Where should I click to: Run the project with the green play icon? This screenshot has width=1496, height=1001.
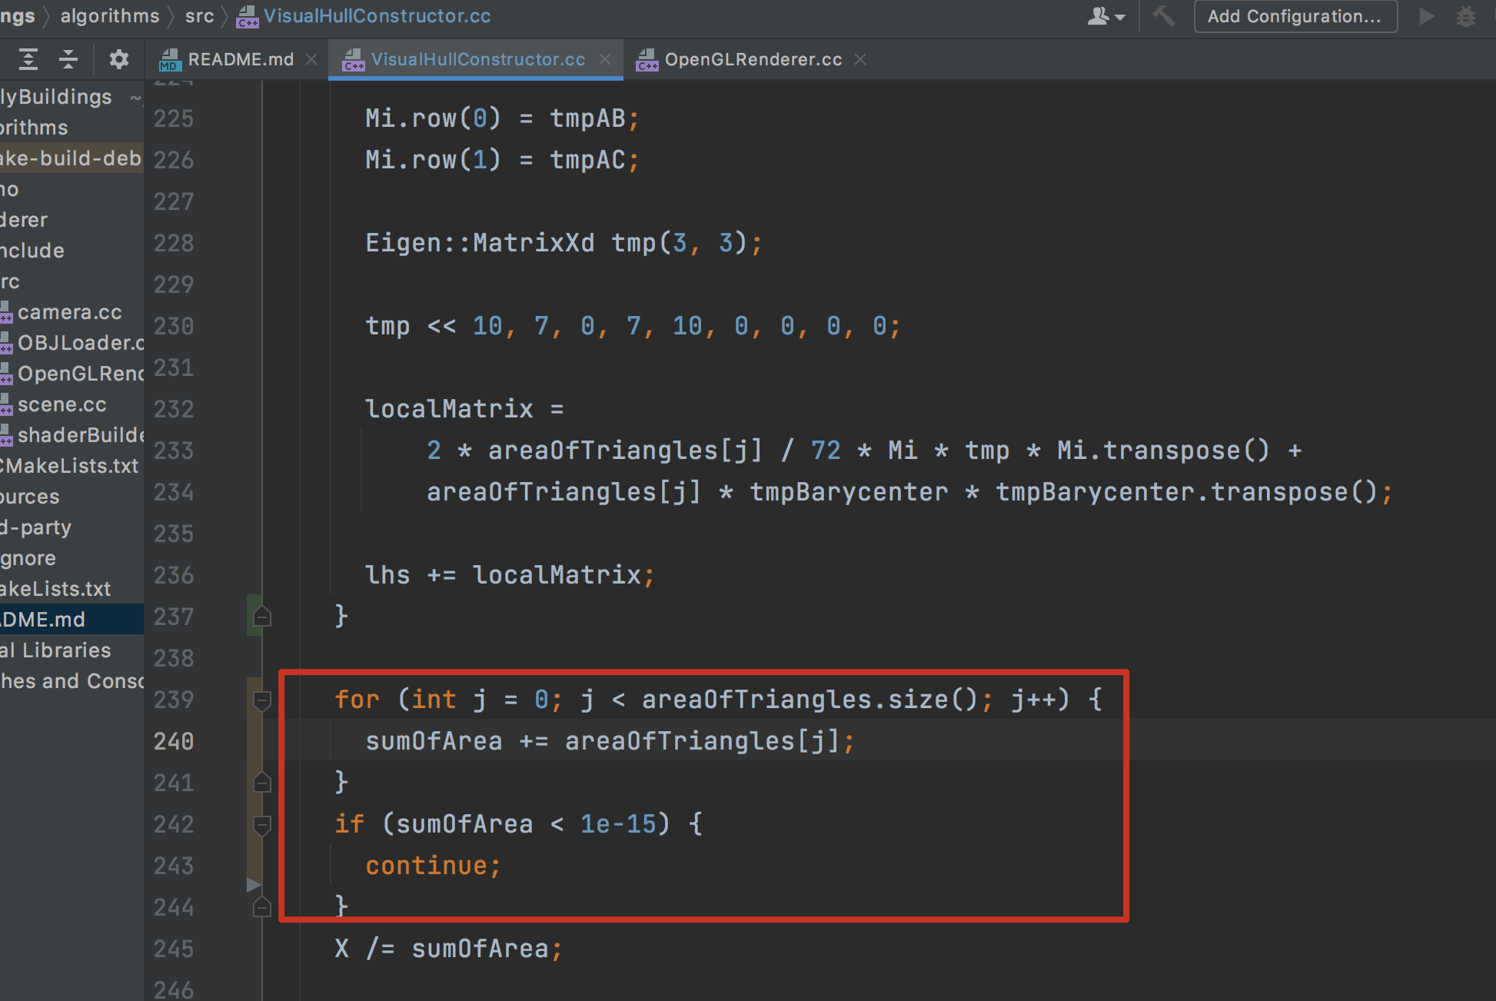pos(1428,15)
